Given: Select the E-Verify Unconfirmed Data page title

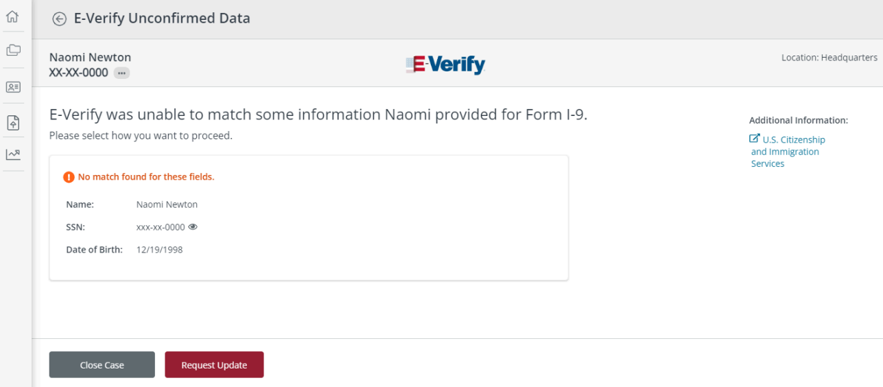Looking at the screenshot, I should pos(162,19).
